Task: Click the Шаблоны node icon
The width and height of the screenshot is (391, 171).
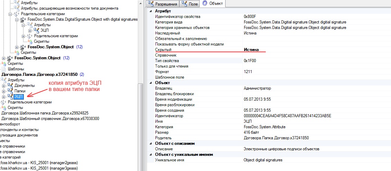Action: [x=3, y=69]
